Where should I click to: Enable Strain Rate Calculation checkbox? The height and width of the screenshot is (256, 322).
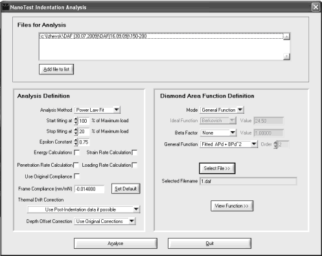click(x=134, y=153)
